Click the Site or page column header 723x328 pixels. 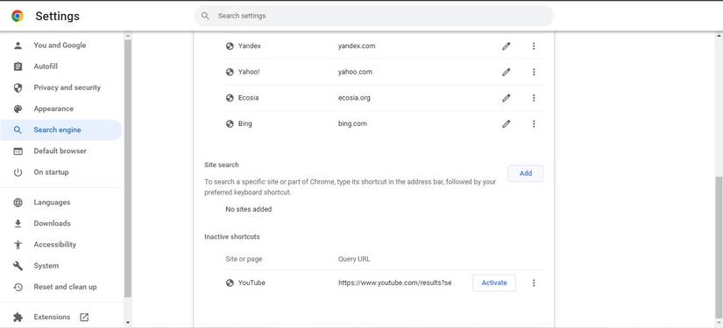pyautogui.click(x=244, y=259)
